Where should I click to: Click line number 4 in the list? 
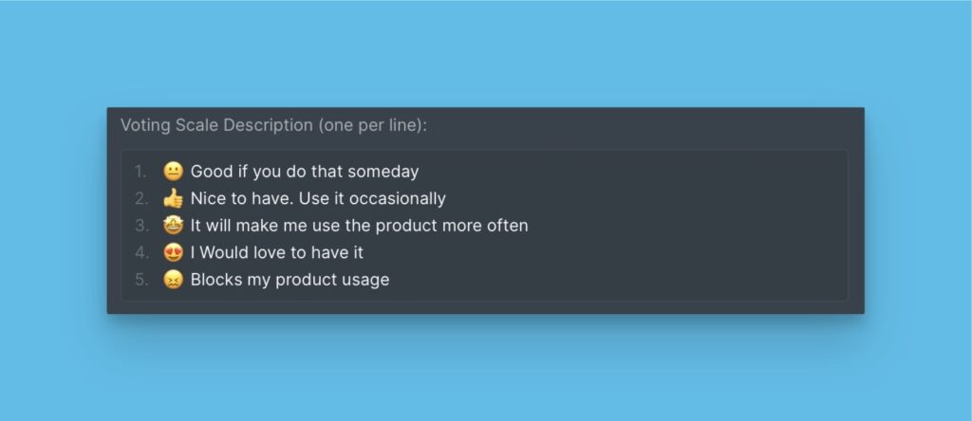pyautogui.click(x=141, y=253)
